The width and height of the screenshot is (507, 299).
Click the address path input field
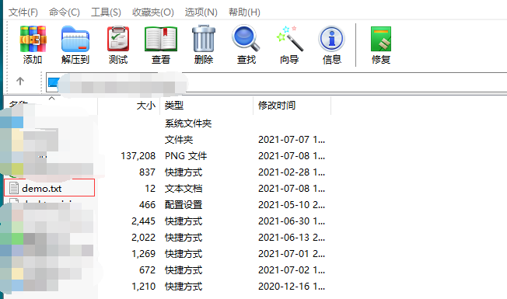(277, 82)
